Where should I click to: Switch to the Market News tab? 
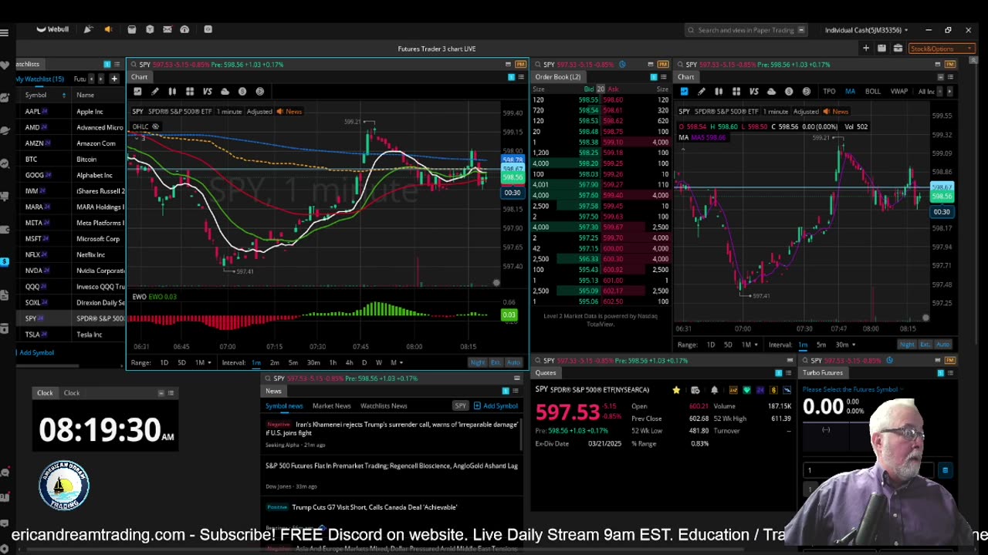[x=331, y=405]
